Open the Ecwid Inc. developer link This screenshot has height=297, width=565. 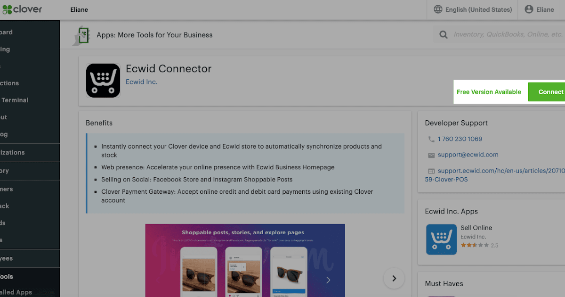pyautogui.click(x=141, y=82)
